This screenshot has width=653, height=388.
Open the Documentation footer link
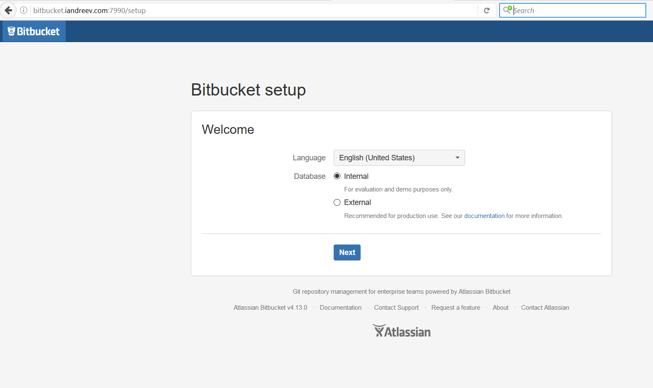(340, 308)
